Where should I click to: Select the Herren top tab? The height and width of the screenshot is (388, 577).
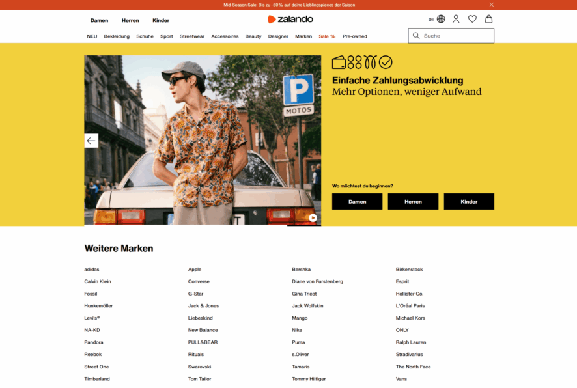(130, 21)
